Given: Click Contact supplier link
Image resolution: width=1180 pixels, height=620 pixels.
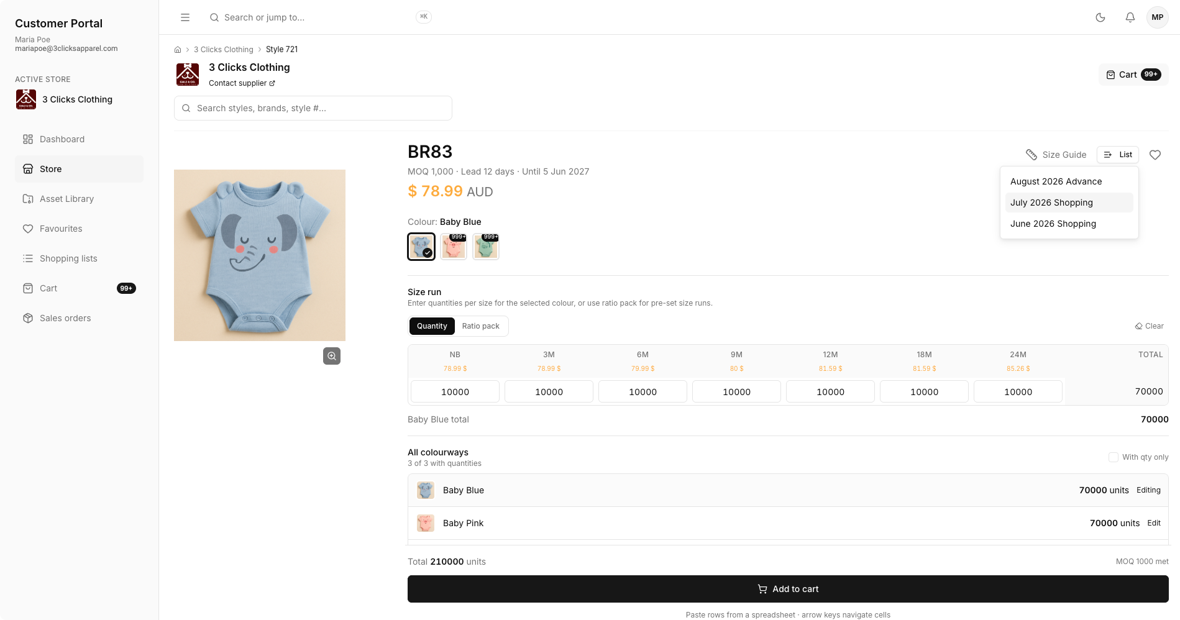Looking at the screenshot, I should click(x=242, y=83).
